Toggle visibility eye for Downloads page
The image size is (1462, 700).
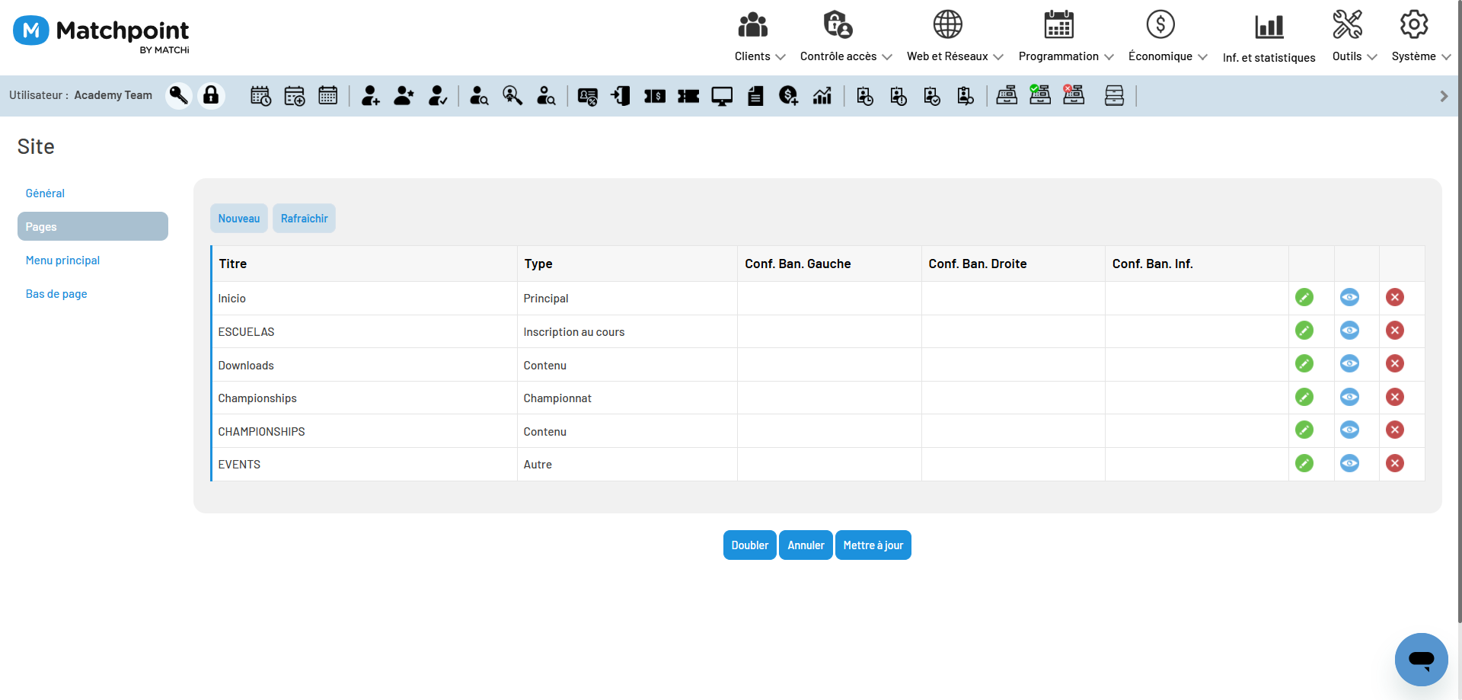click(1349, 363)
